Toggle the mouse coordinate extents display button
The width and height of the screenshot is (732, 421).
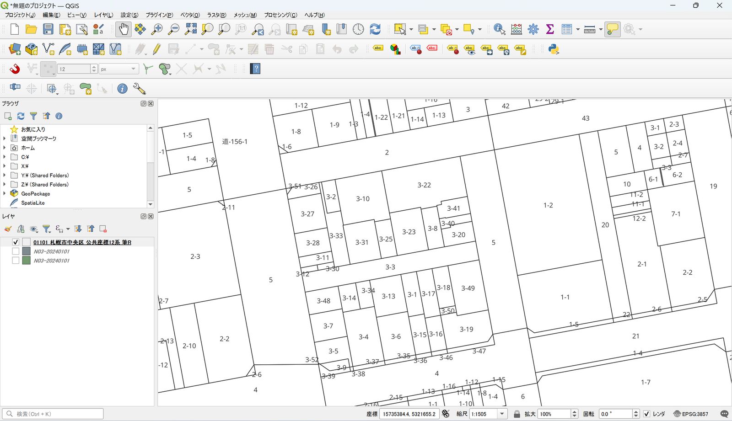click(x=446, y=414)
